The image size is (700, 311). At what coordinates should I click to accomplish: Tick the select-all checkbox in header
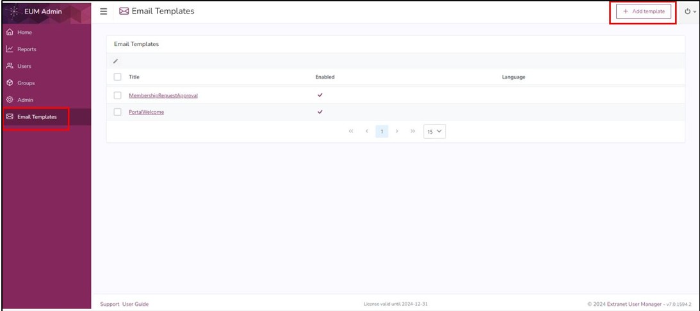(x=117, y=77)
